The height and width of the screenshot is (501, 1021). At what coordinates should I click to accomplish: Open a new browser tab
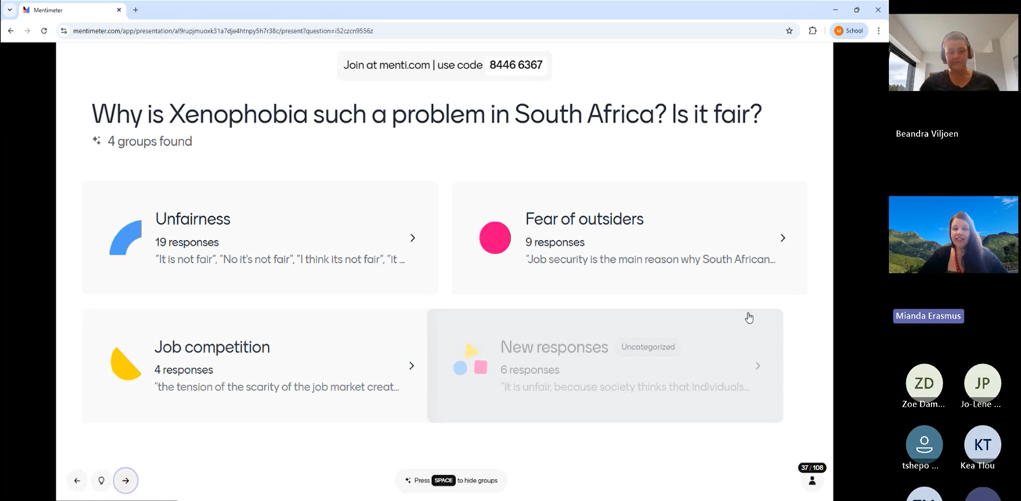(136, 10)
